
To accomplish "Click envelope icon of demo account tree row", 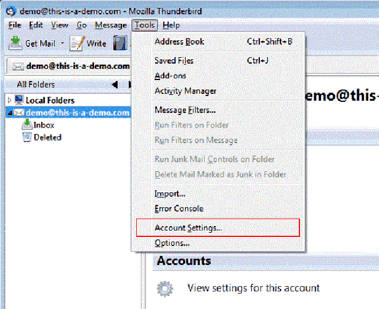I will pyautogui.click(x=19, y=113).
